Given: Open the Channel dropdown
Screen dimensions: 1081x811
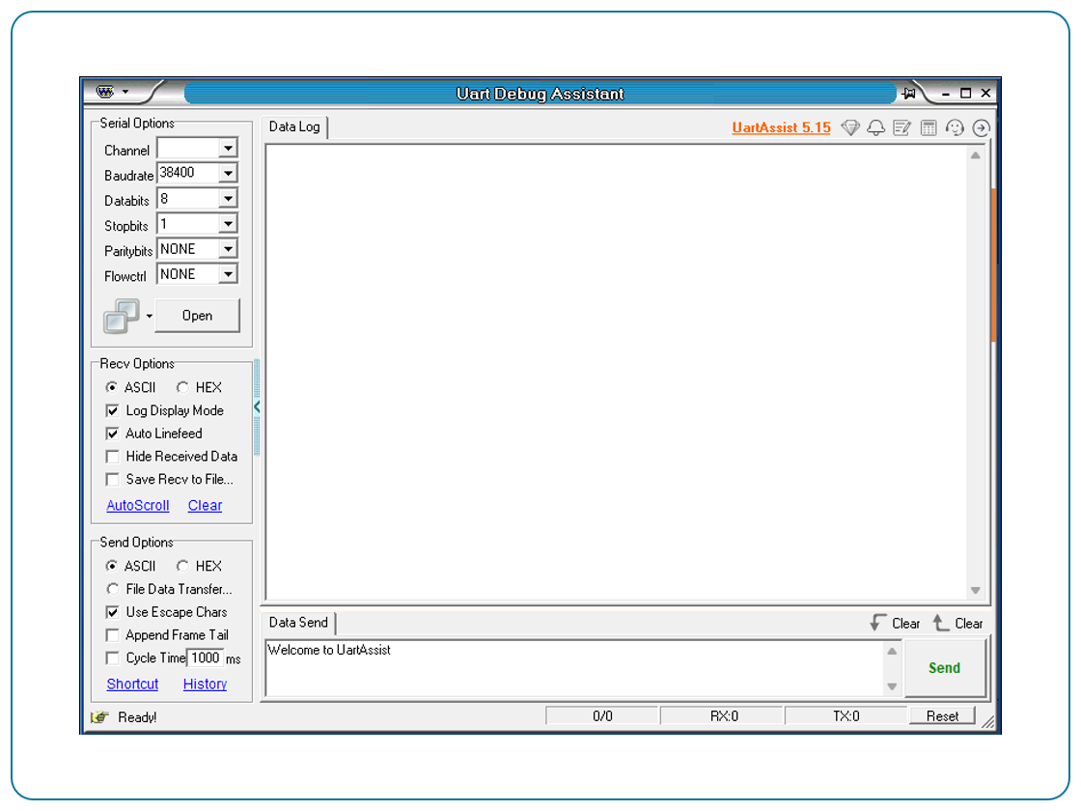Looking at the screenshot, I should coord(228,149).
